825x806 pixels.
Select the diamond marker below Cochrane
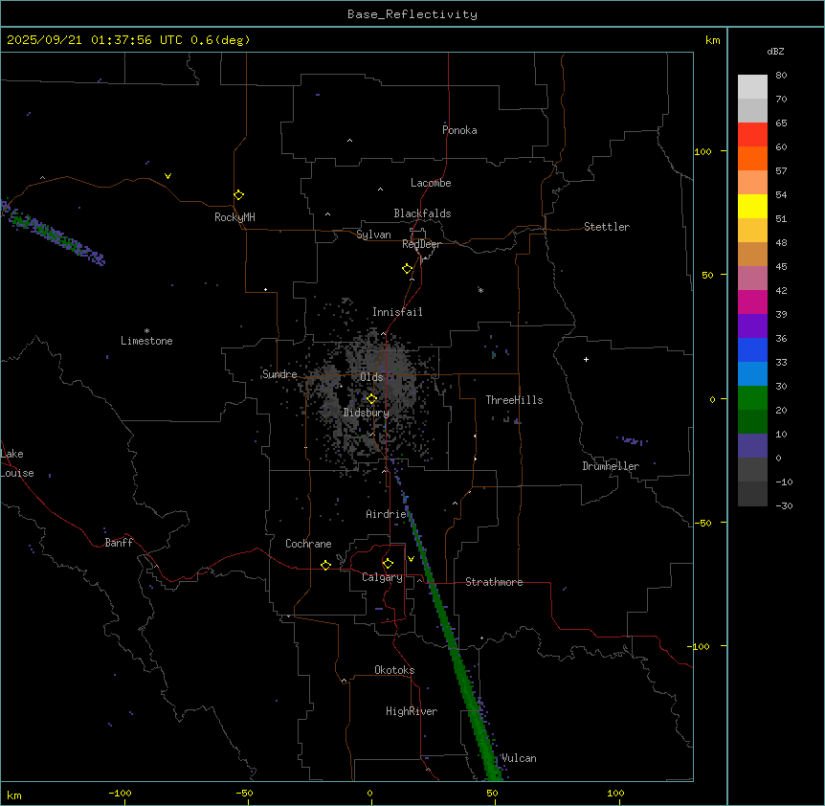[325, 565]
